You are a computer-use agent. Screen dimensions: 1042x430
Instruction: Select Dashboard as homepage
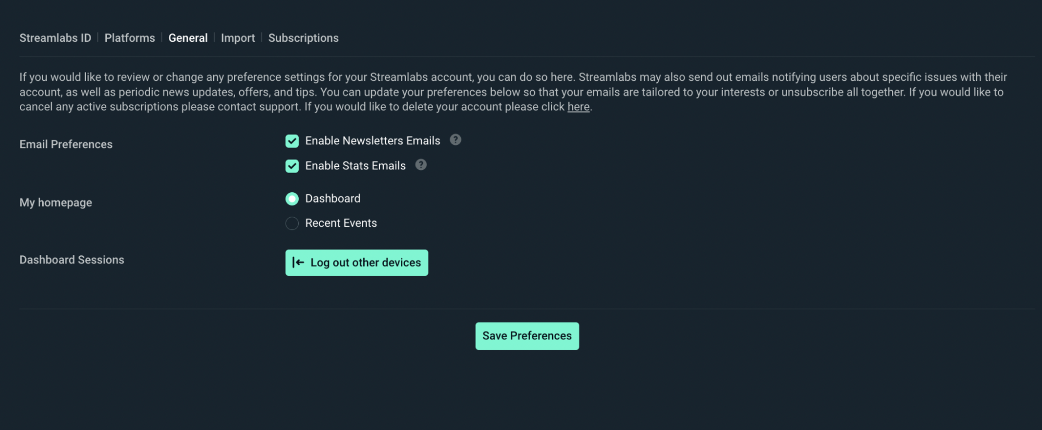click(292, 199)
